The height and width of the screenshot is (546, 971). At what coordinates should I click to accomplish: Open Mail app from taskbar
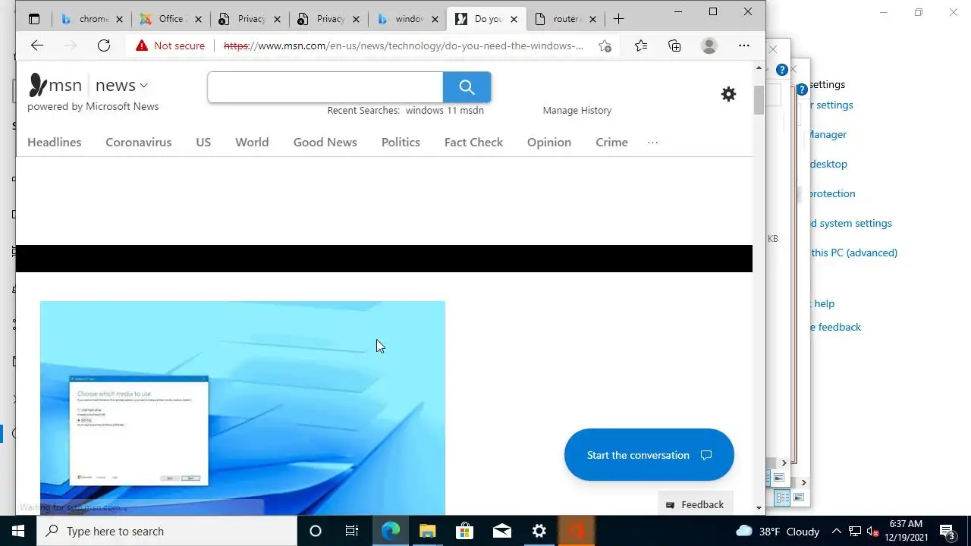[x=501, y=531]
